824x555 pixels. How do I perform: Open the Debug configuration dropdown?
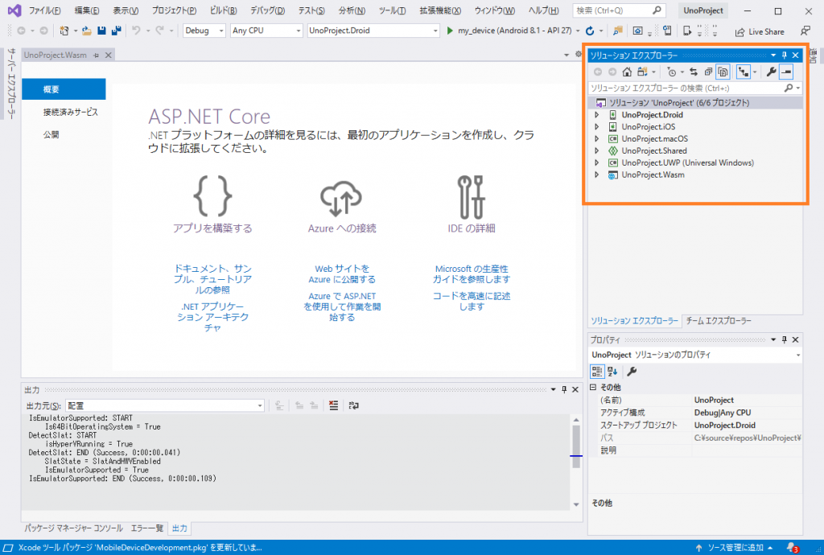pos(204,31)
